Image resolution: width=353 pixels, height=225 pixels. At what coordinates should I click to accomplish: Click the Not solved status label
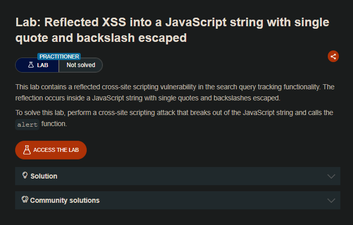[81, 65]
